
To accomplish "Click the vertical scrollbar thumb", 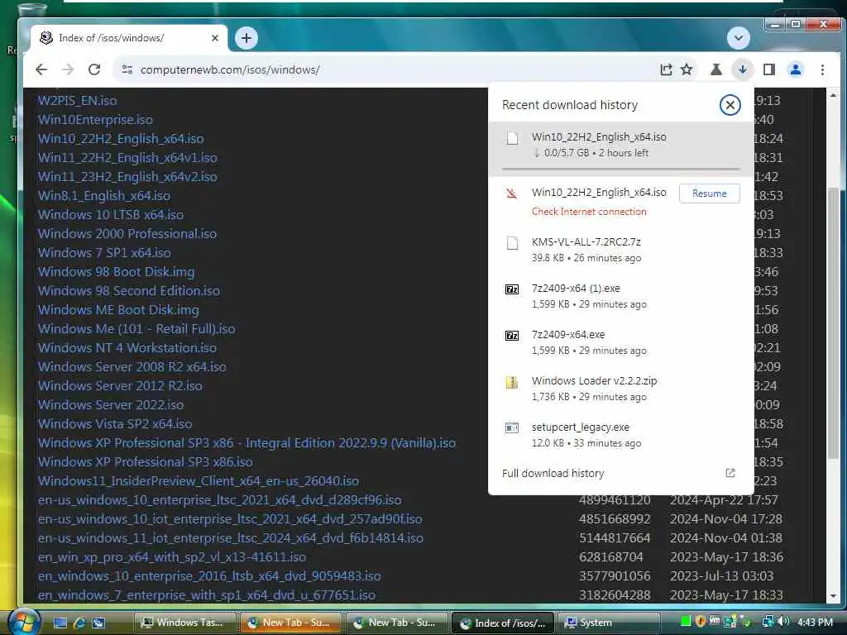I will 833,323.
